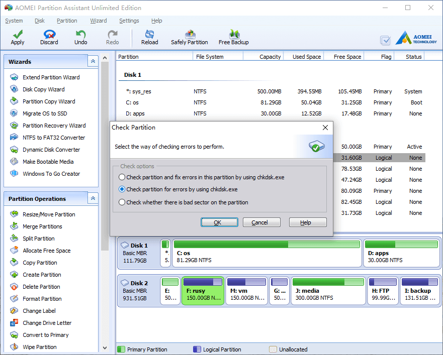Select the Disk 2 header block
This screenshot has width=443, height=355.
(x=139, y=291)
